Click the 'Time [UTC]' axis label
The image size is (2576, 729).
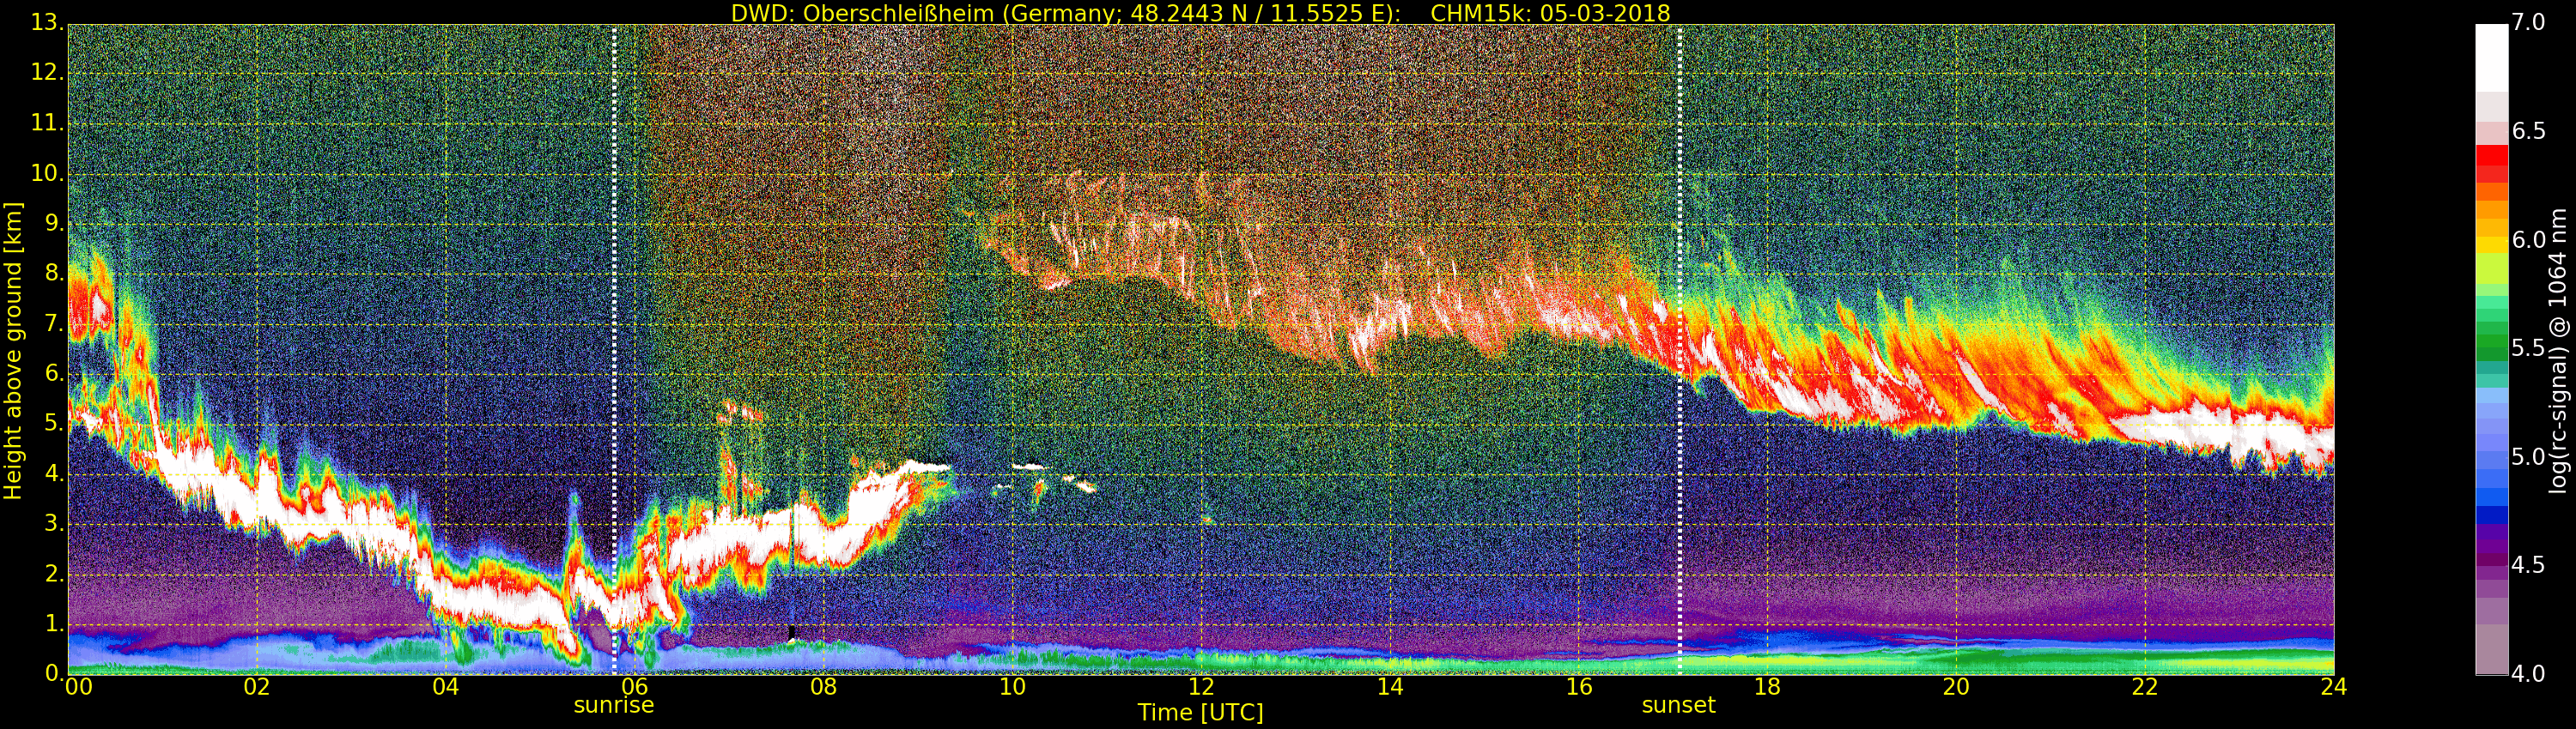point(1200,712)
